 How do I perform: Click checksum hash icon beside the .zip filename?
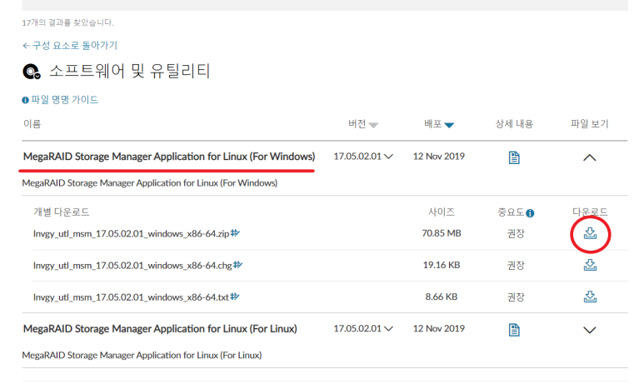coord(235,233)
